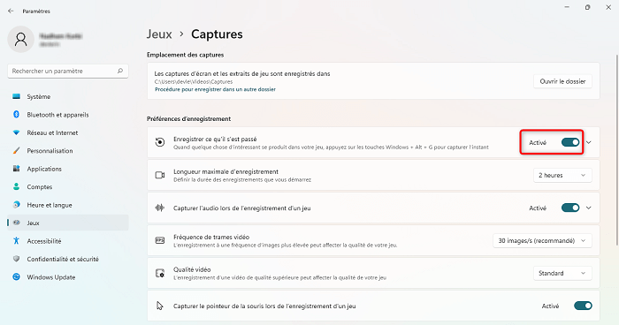Click Qualité vidéo label

pos(192,269)
